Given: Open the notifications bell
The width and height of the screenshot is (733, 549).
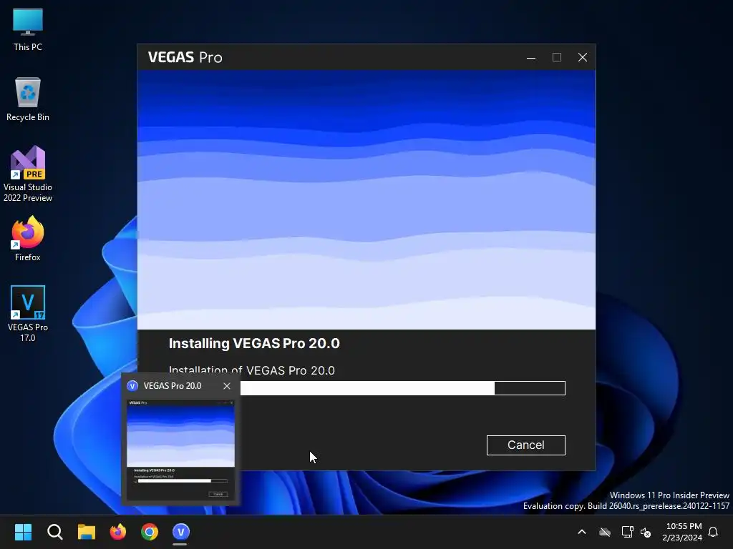Looking at the screenshot, I should tap(714, 532).
